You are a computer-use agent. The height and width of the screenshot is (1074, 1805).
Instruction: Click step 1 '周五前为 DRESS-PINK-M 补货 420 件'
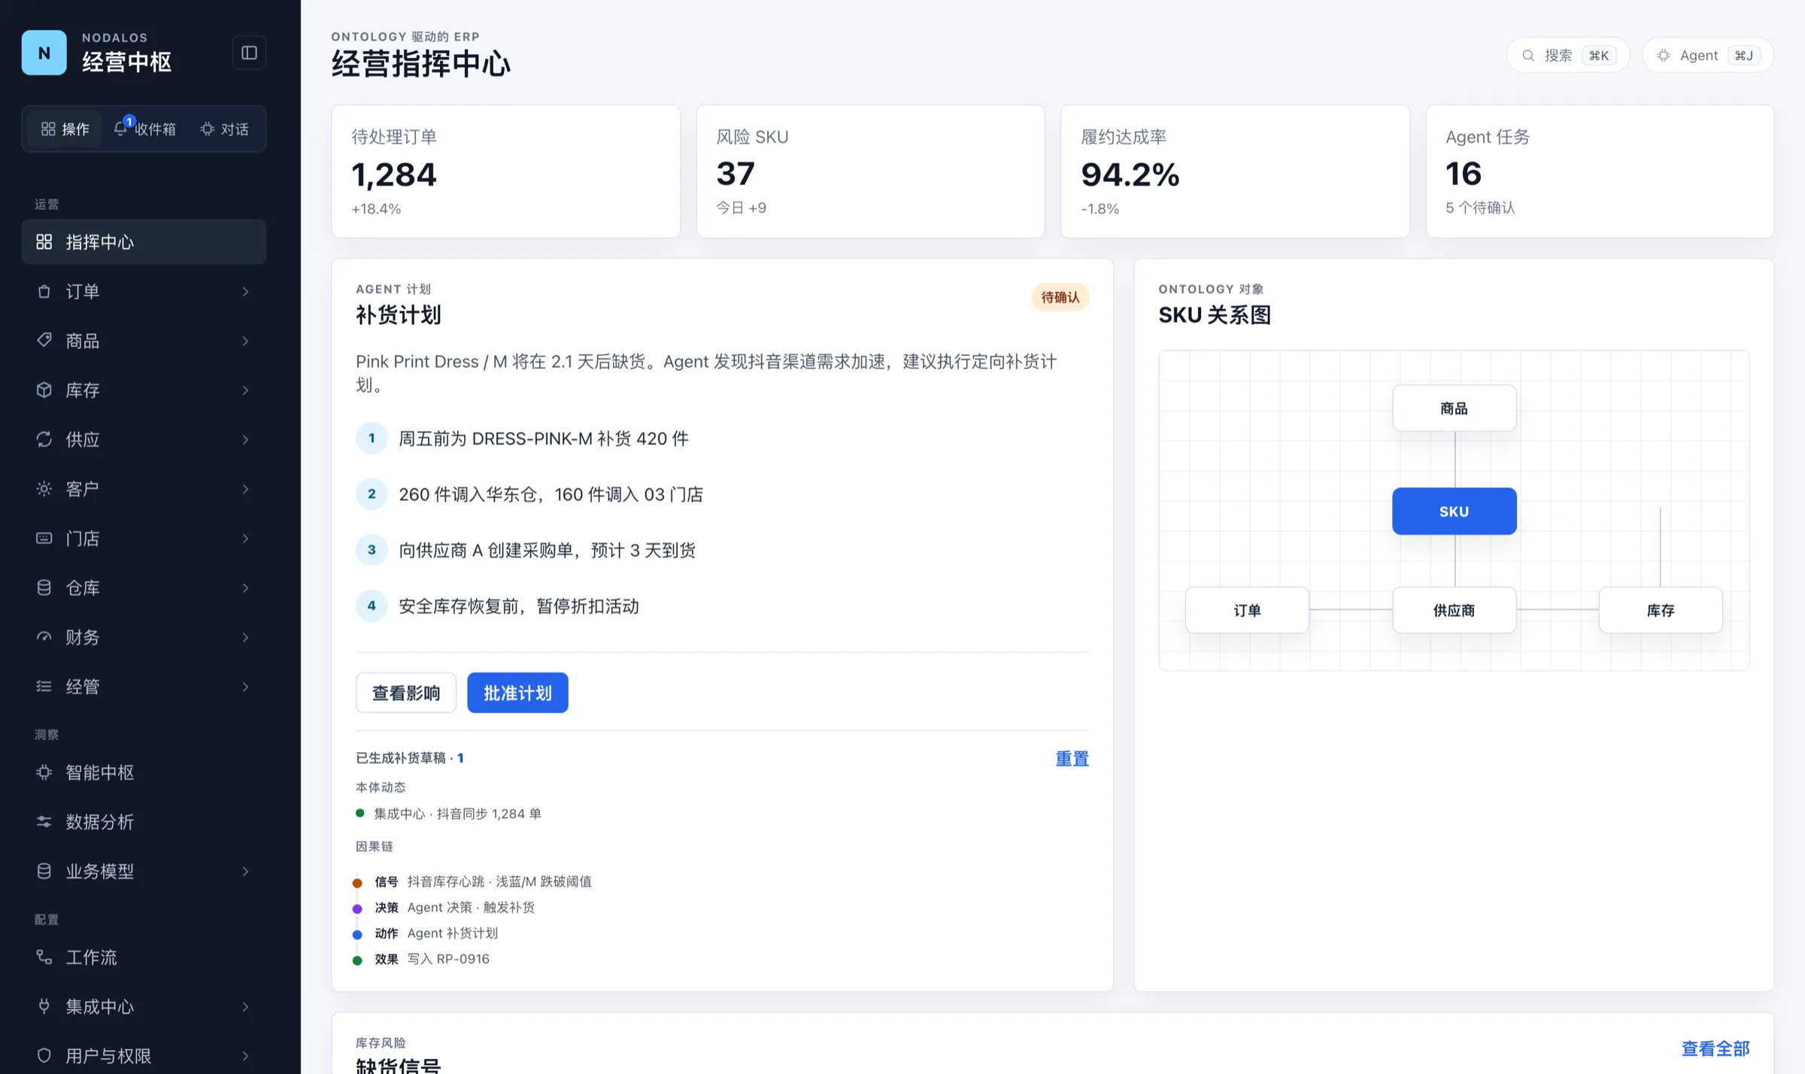pos(543,438)
